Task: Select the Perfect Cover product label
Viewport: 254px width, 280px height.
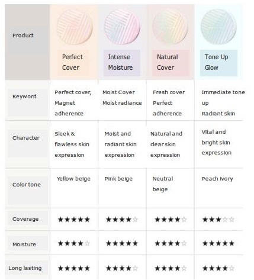Action: tap(73, 63)
